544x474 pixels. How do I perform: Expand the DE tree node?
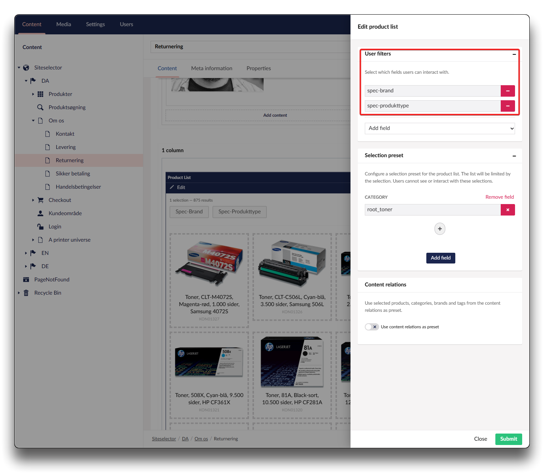26,266
